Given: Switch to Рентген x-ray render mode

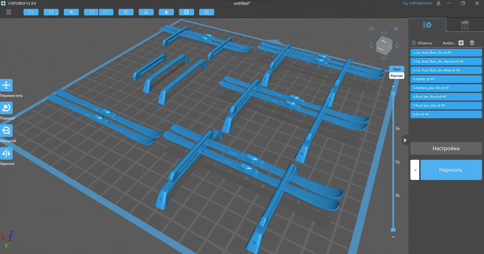Looking at the screenshot, I should [x=397, y=76].
